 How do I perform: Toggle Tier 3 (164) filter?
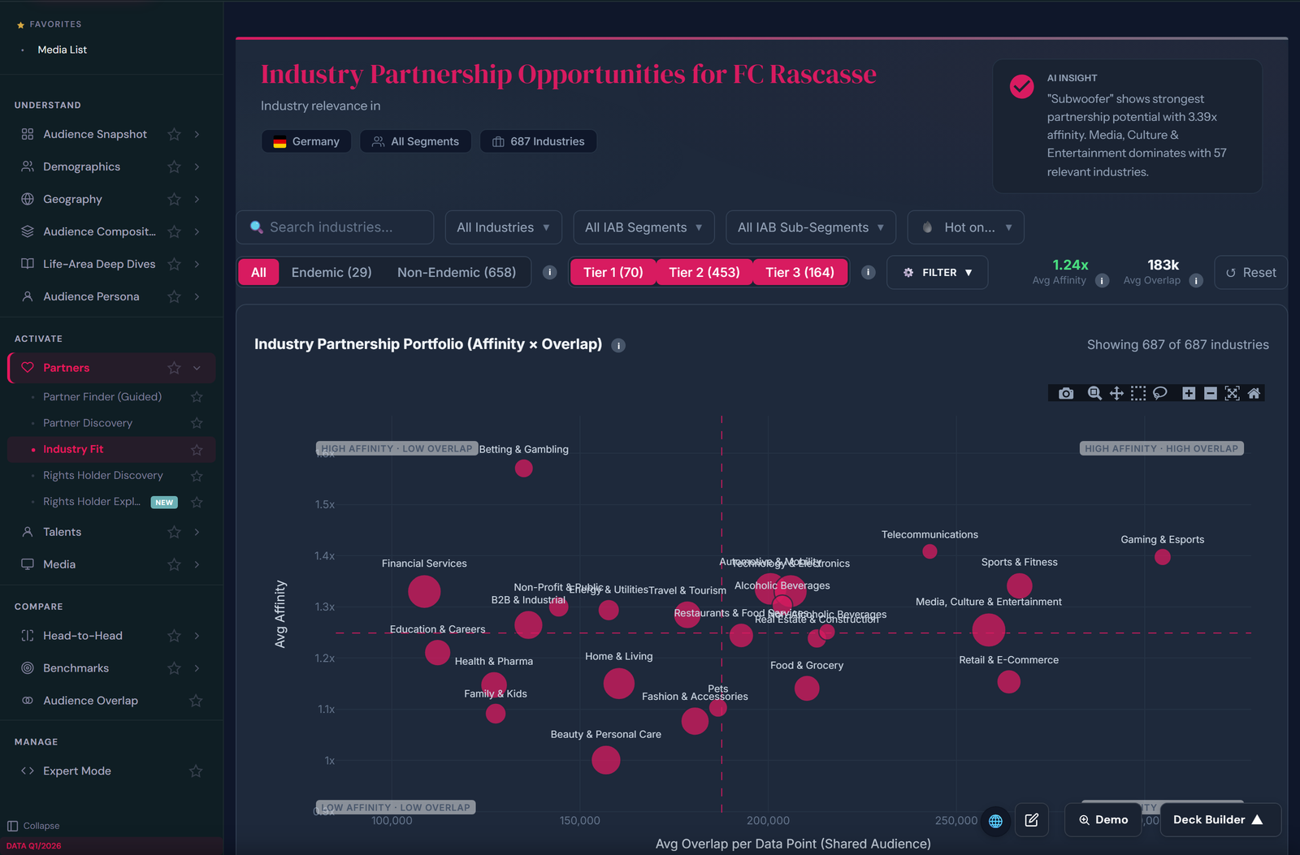click(x=800, y=272)
